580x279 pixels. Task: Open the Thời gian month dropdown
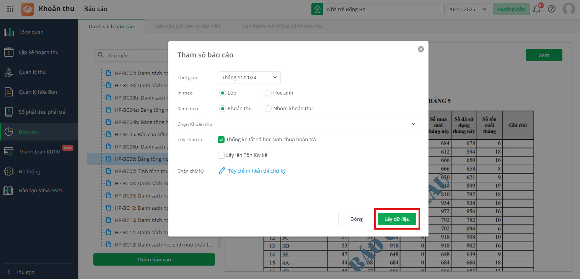coord(249,77)
